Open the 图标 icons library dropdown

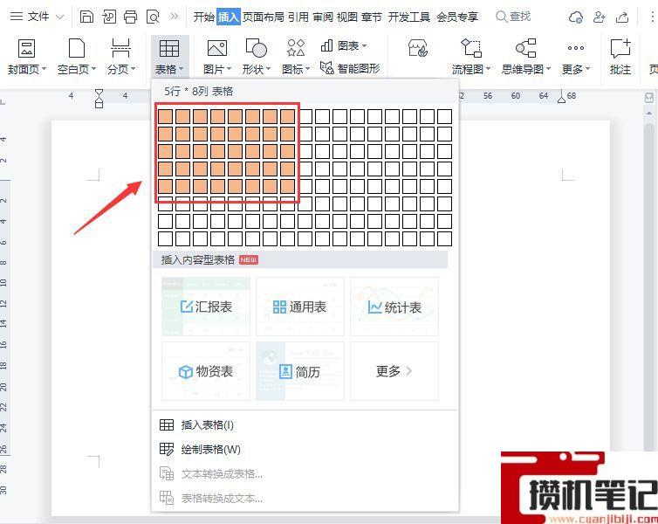pyautogui.click(x=296, y=57)
